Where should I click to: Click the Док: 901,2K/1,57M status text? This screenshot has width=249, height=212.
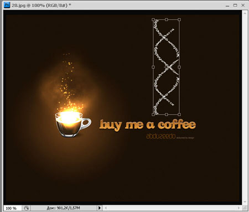click(63, 208)
